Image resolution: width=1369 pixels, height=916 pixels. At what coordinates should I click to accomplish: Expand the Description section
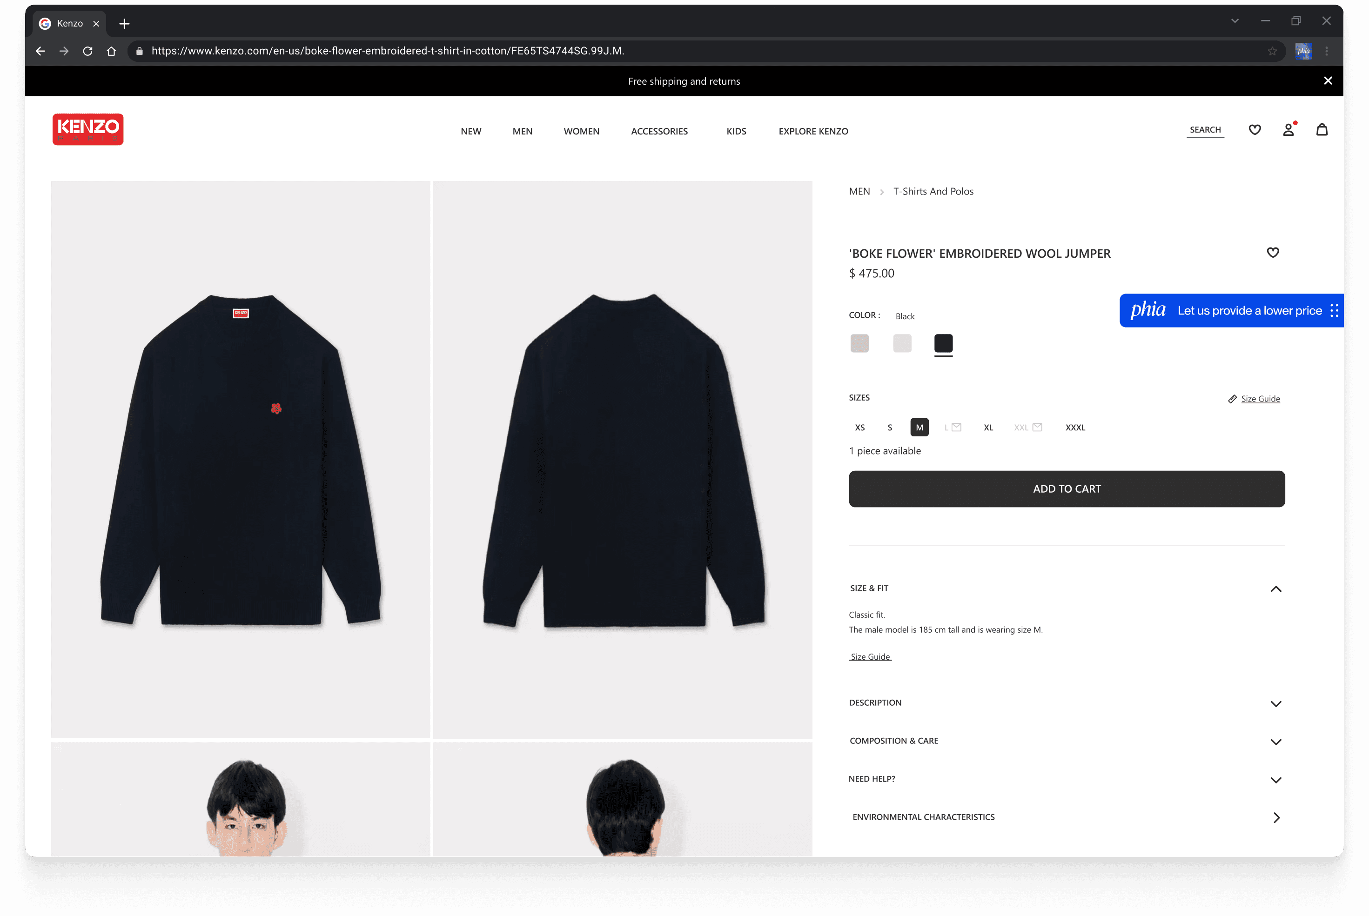1275,703
